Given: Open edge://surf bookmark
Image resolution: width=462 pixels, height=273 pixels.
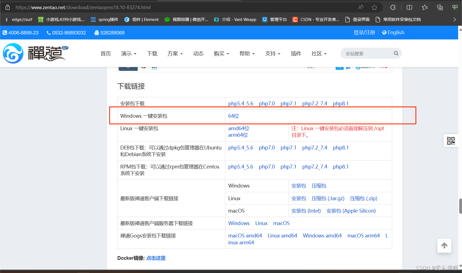Looking at the screenshot, I should tap(19, 20).
